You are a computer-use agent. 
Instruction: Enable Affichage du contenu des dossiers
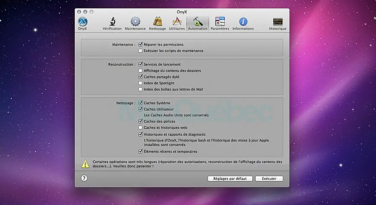140,71
